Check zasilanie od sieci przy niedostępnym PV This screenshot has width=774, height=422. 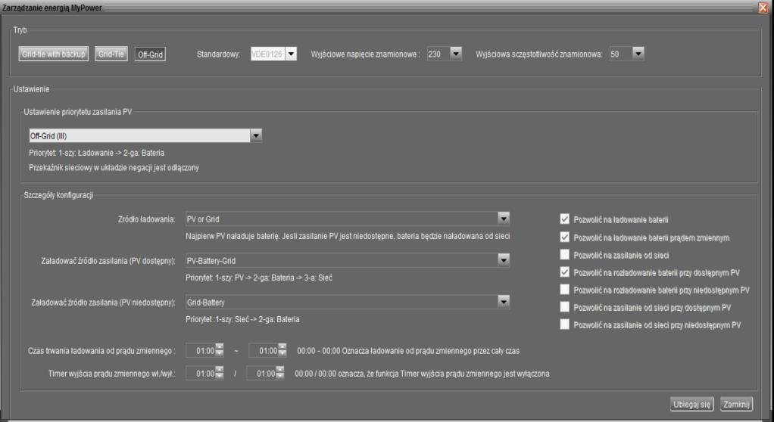pos(565,324)
